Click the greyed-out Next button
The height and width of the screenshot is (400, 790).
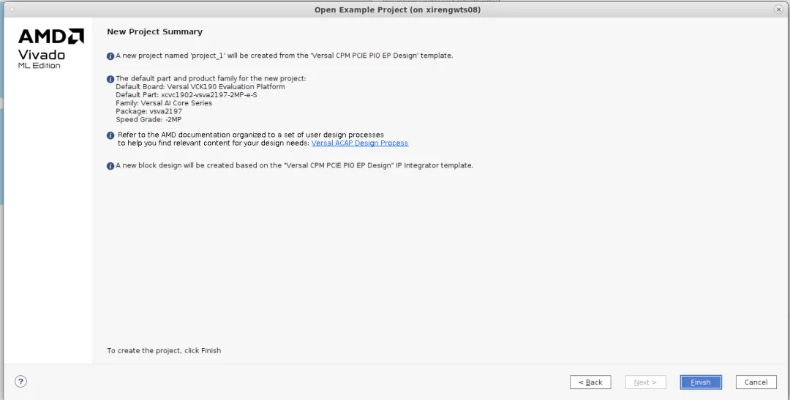[645, 382]
